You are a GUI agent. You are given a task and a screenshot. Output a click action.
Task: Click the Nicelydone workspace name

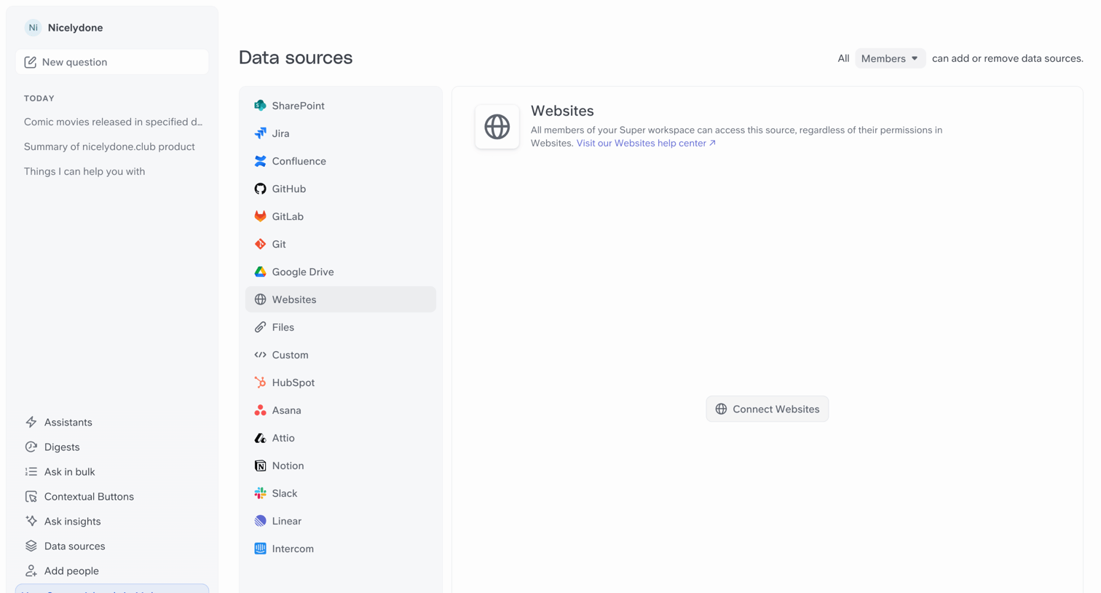pos(75,28)
